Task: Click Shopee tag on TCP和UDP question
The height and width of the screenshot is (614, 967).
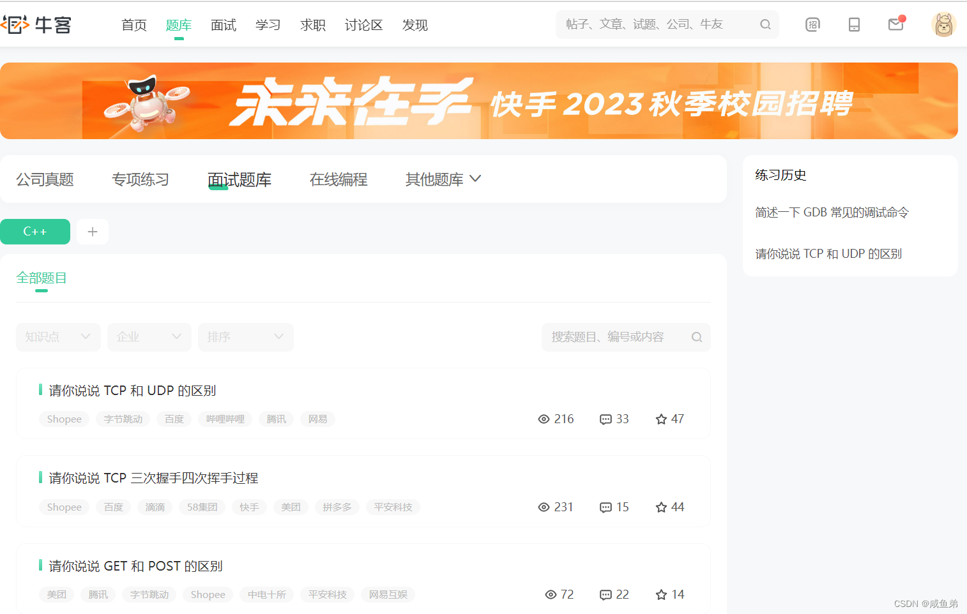Action: point(65,419)
